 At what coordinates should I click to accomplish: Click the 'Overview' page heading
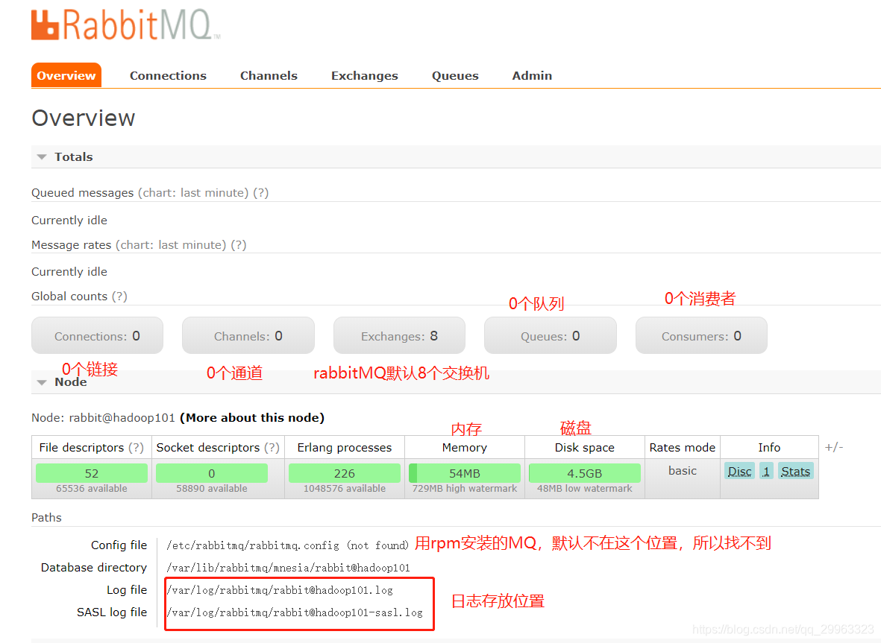(83, 118)
